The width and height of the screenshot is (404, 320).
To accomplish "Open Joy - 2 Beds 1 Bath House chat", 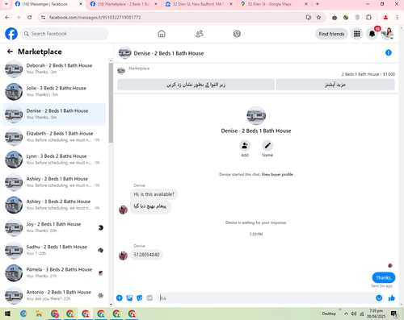I will click(x=54, y=227).
